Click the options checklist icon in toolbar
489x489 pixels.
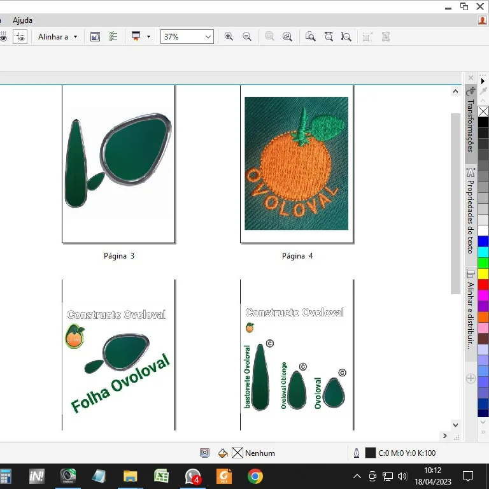pos(113,37)
